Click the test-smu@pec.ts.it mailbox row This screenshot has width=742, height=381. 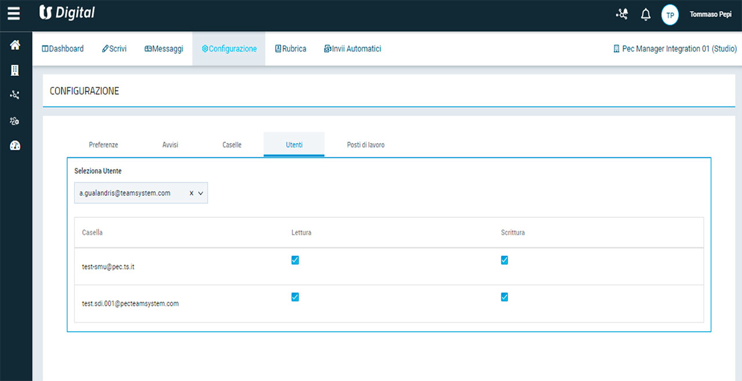coord(389,266)
